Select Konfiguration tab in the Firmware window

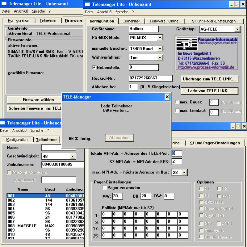(19, 20)
